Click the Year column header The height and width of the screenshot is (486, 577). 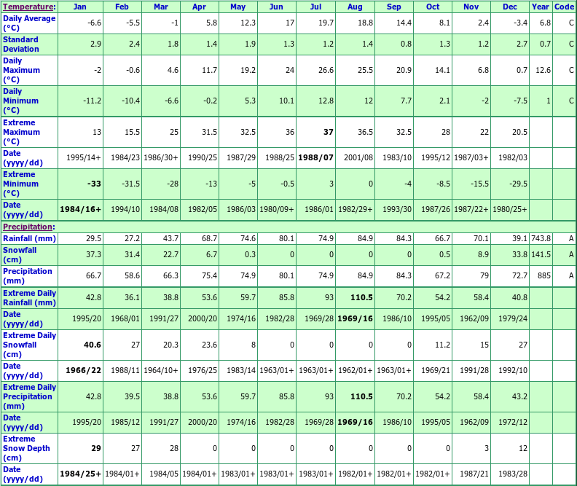pyautogui.click(x=540, y=7)
